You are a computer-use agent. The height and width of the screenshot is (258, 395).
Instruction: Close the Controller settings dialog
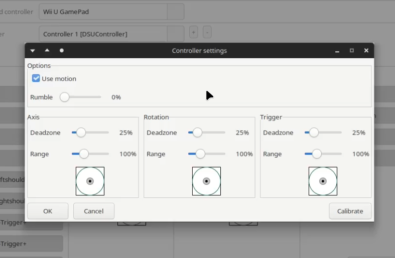366,51
